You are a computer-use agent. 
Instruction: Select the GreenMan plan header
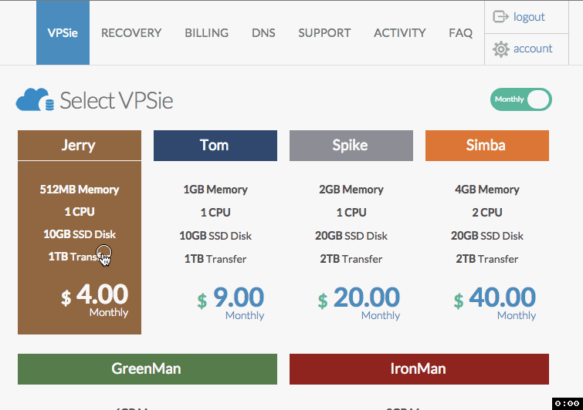pyautogui.click(x=147, y=369)
